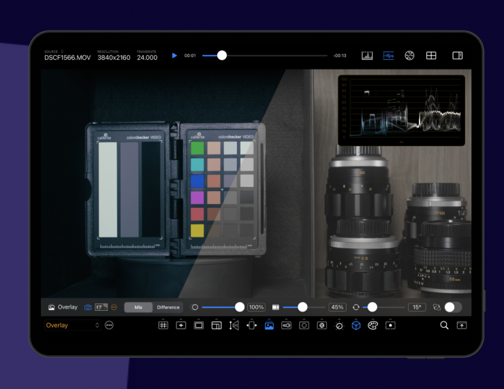Select the image overlay tool in bottom toolbar
The width and height of the screenshot is (504, 389).
(269, 326)
